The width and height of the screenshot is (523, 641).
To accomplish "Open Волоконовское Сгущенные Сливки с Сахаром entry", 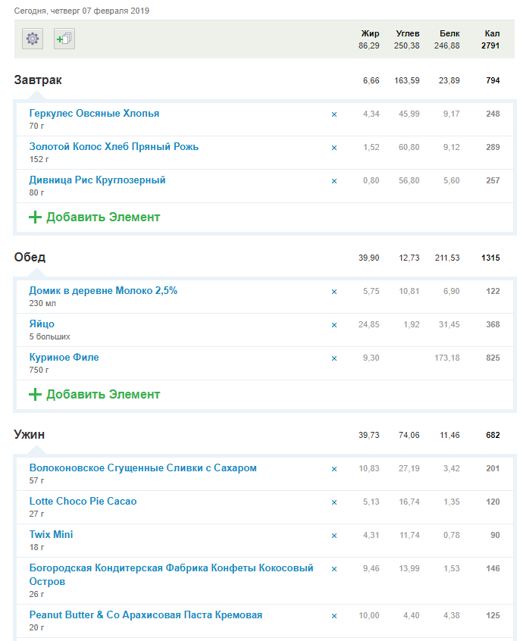I will [x=142, y=468].
